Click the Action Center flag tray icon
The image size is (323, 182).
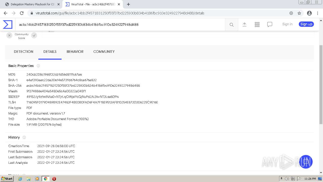point(299,179)
